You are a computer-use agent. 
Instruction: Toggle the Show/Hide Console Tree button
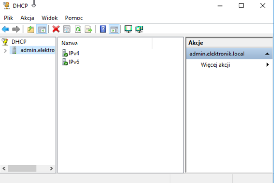click(x=41, y=29)
